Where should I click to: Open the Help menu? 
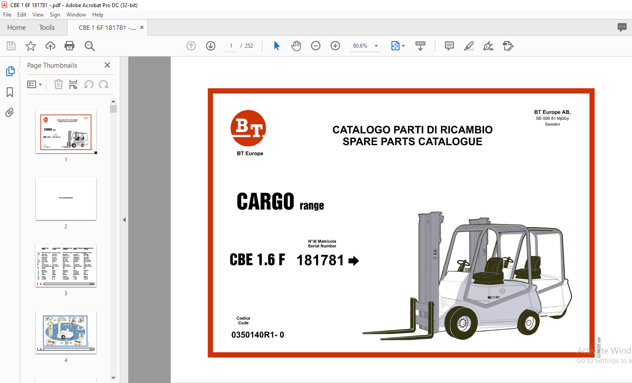[x=98, y=15]
